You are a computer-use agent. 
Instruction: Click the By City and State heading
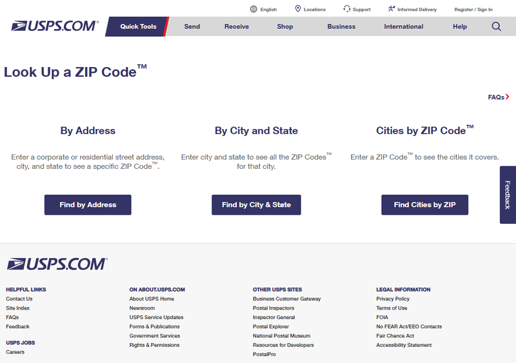pos(256,131)
